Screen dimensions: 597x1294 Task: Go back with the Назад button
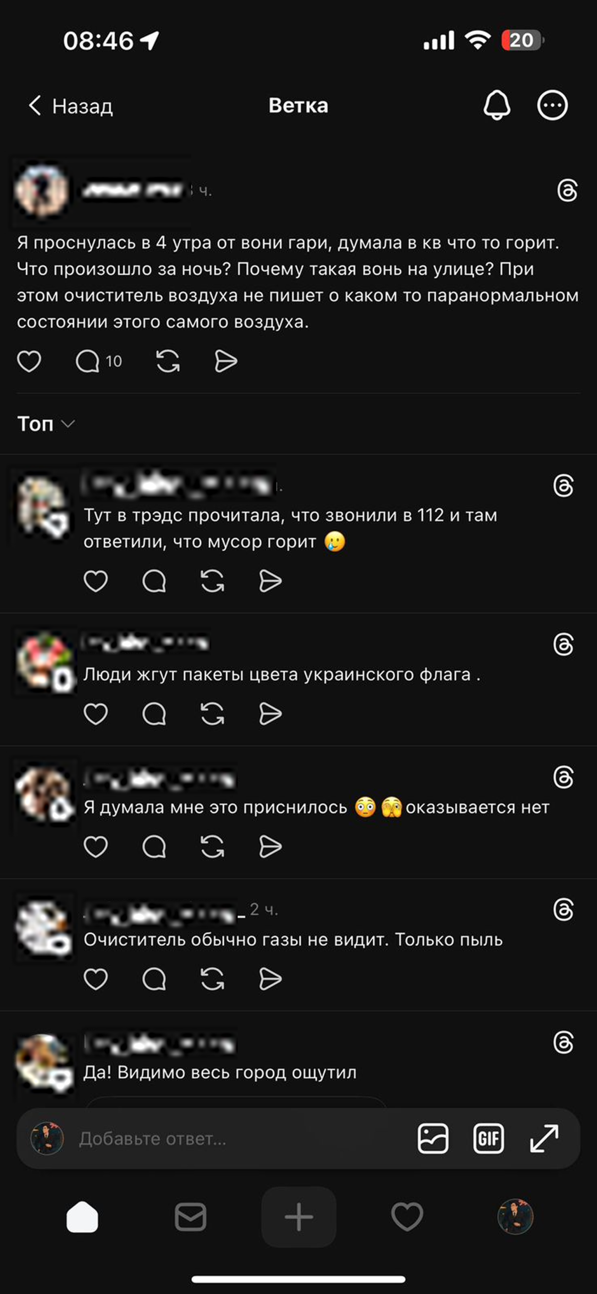pos(70,106)
